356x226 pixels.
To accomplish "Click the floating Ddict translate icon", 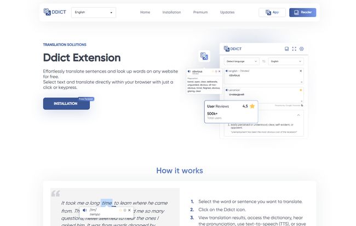I will [x=204, y=56].
